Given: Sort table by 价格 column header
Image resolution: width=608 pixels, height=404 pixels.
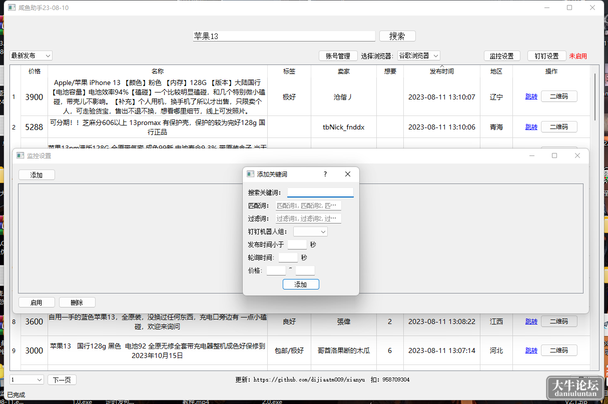Looking at the screenshot, I should point(35,71).
